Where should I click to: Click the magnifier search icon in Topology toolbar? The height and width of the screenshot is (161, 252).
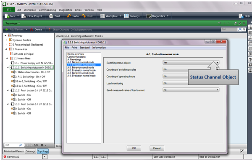239,29
